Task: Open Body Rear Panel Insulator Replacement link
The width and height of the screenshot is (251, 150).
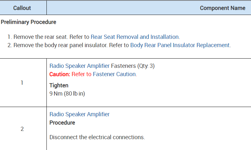Action: click(x=180, y=45)
